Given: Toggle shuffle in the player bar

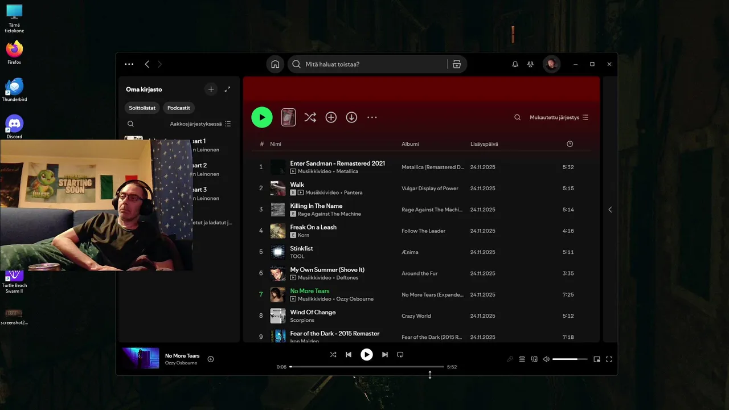Looking at the screenshot, I should pos(333,355).
